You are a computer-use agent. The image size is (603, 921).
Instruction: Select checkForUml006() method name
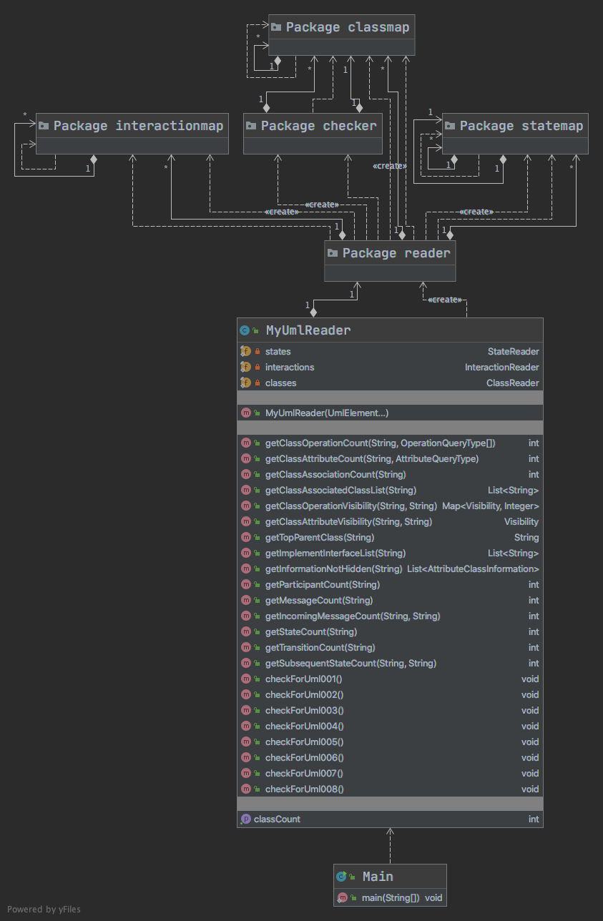click(x=305, y=757)
